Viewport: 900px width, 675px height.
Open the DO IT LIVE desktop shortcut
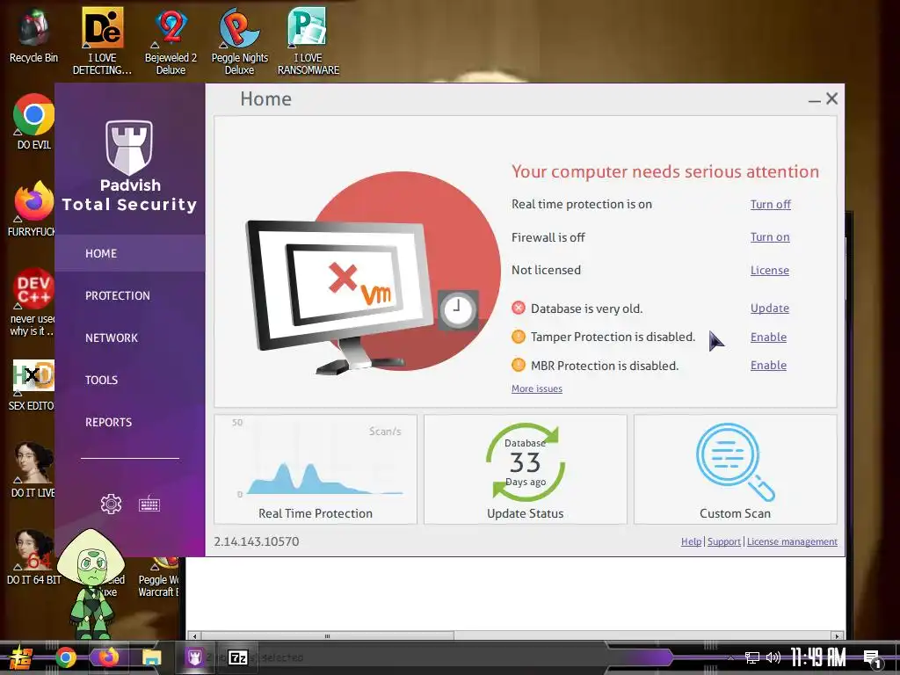point(33,469)
